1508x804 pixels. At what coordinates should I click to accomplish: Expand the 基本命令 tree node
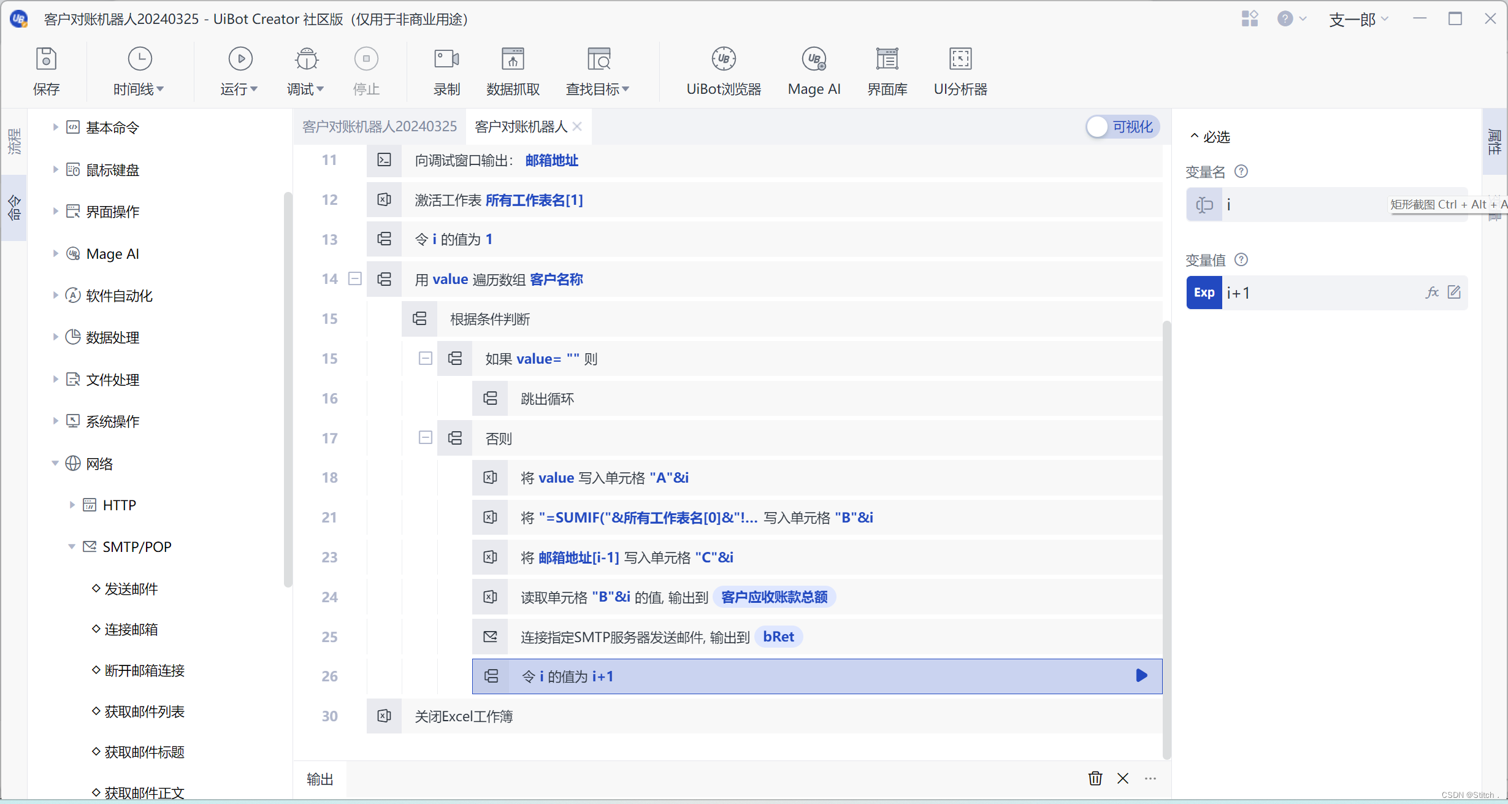[x=55, y=128]
